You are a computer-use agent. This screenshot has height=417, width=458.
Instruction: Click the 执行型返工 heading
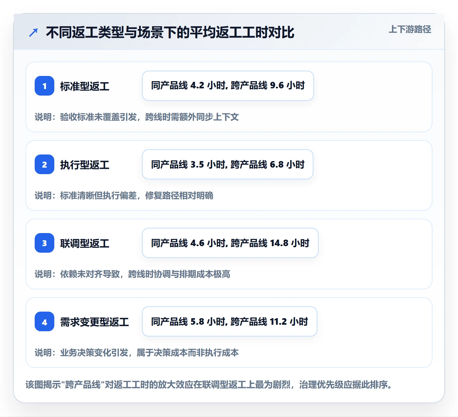[85, 165]
